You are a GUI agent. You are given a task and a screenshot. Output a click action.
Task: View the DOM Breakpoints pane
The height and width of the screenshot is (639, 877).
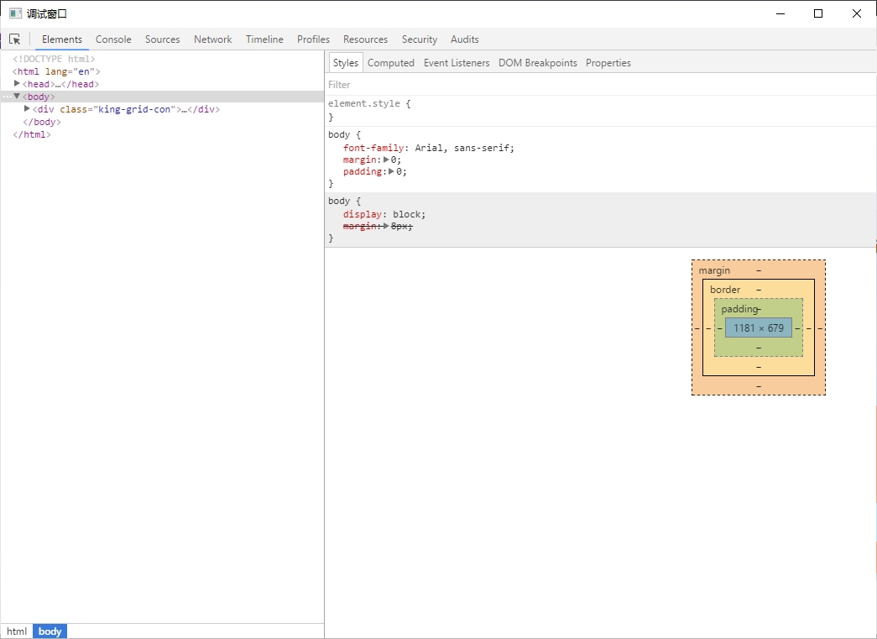pyautogui.click(x=537, y=63)
